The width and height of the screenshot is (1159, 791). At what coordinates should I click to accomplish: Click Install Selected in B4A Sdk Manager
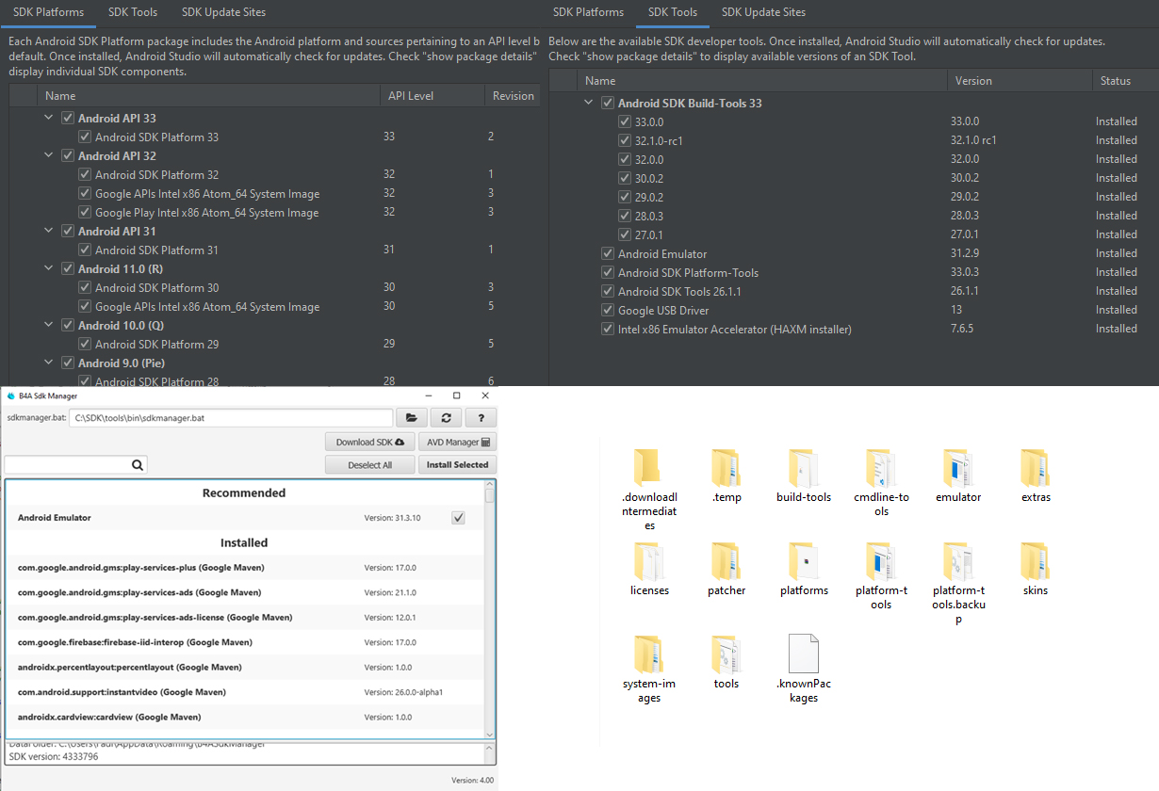(x=458, y=465)
